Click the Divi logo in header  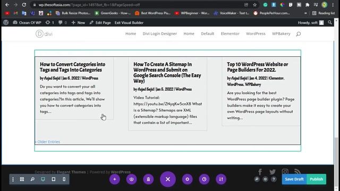pos(44,34)
